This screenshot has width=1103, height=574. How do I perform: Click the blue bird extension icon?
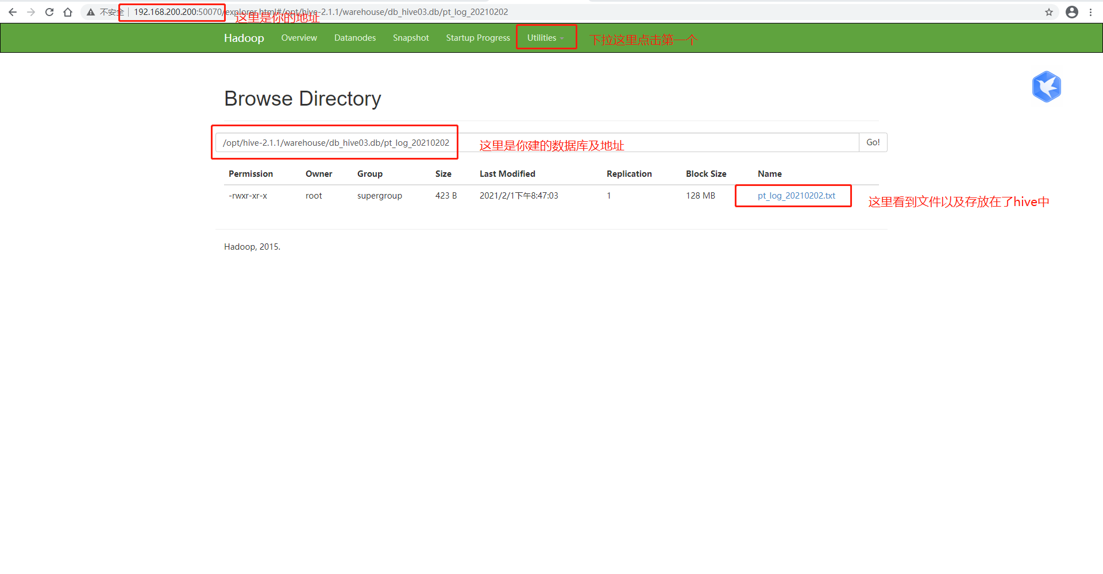point(1047,87)
